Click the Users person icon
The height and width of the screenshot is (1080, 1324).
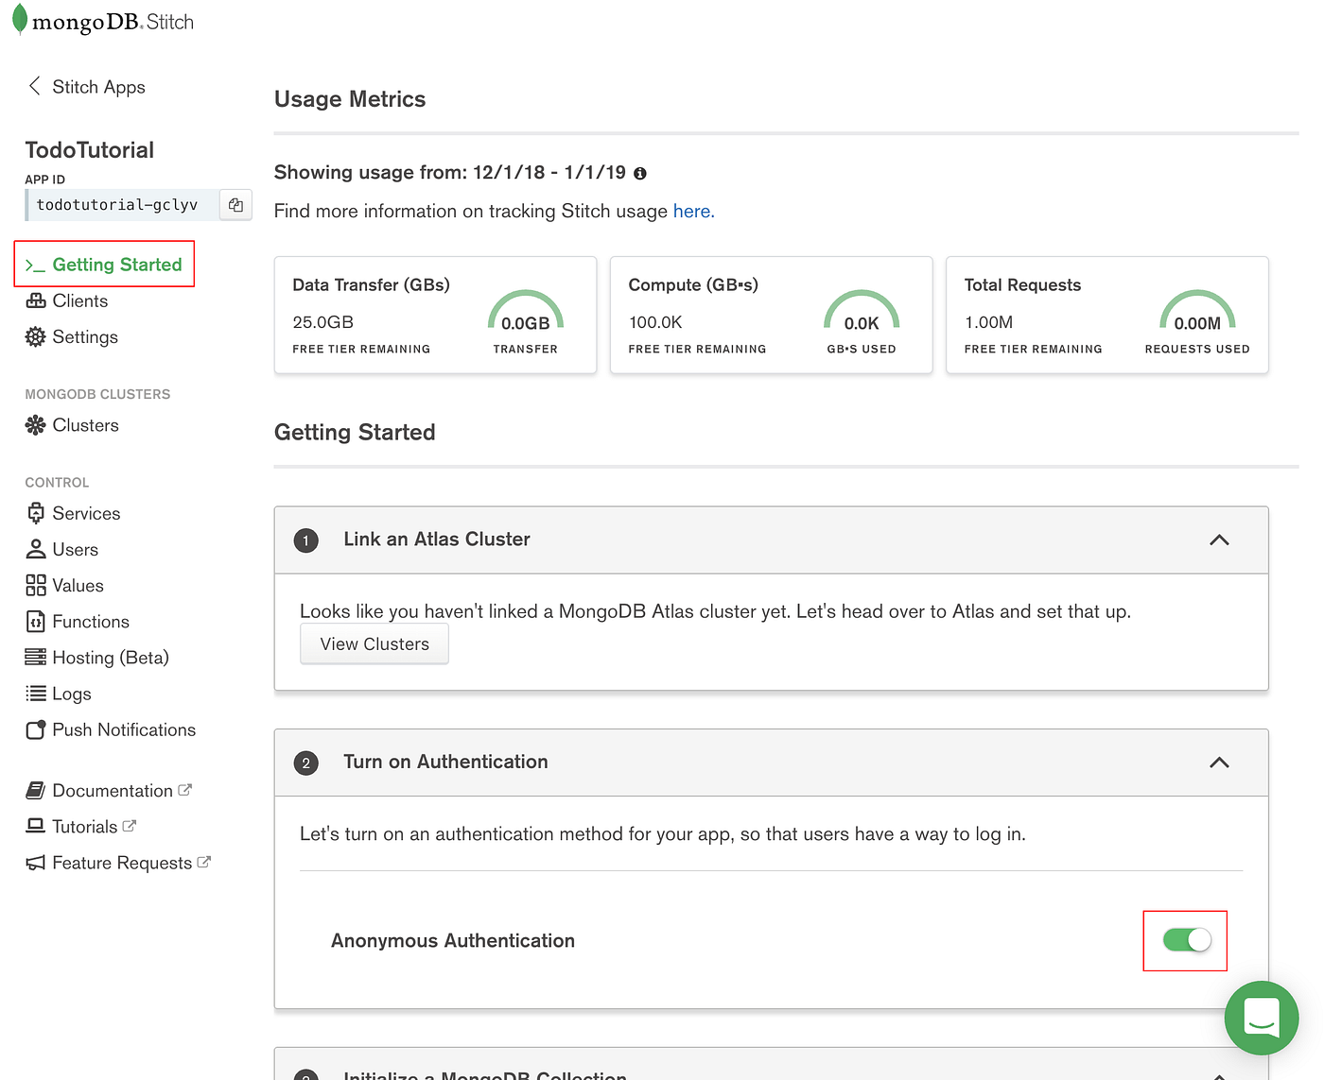pos(36,549)
